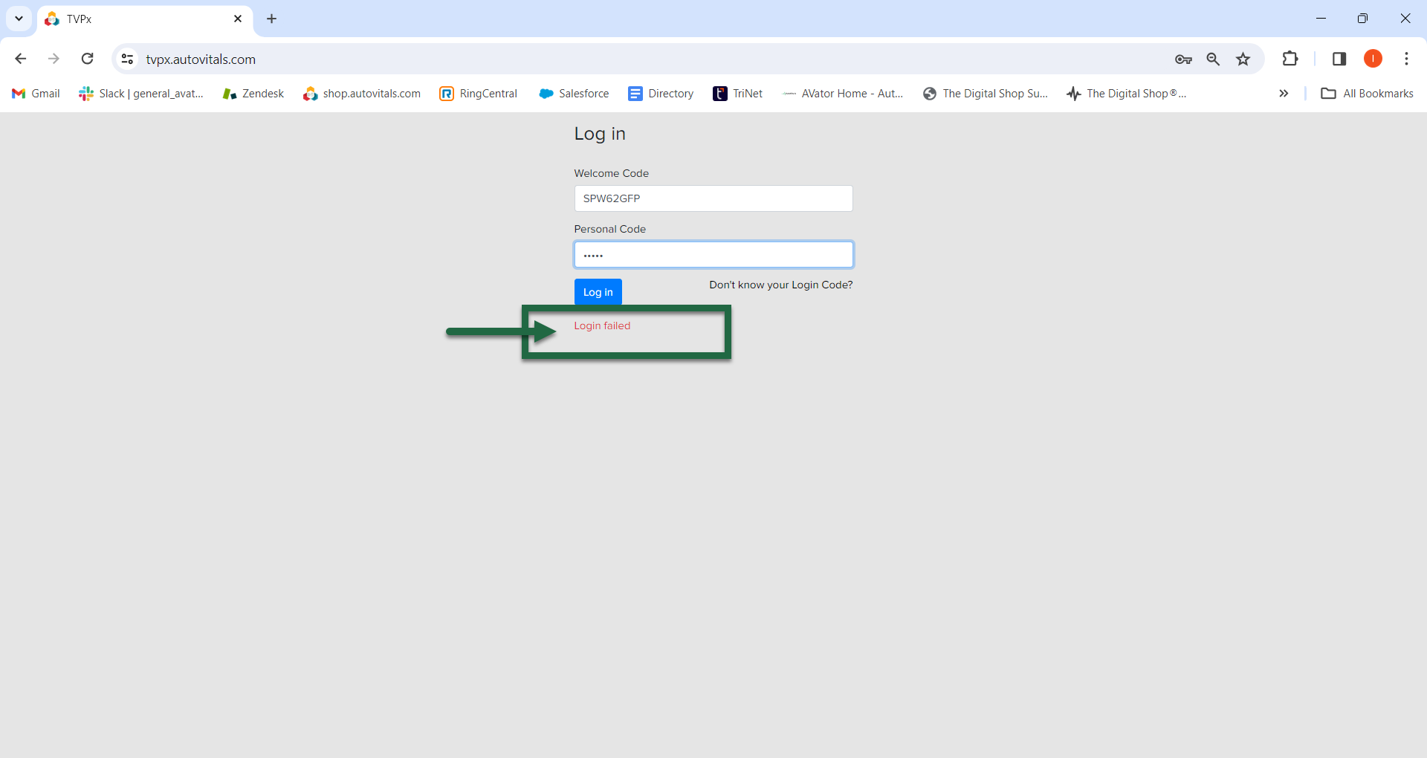Select the TVPx tab
Viewport: 1427px width, 758px height.
[x=145, y=19]
